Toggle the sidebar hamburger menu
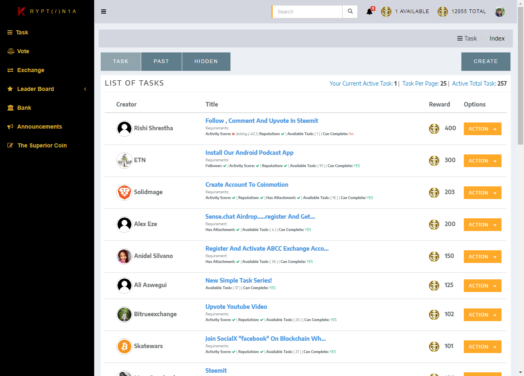This screenshot has height=376, width=524. point(104,11)
